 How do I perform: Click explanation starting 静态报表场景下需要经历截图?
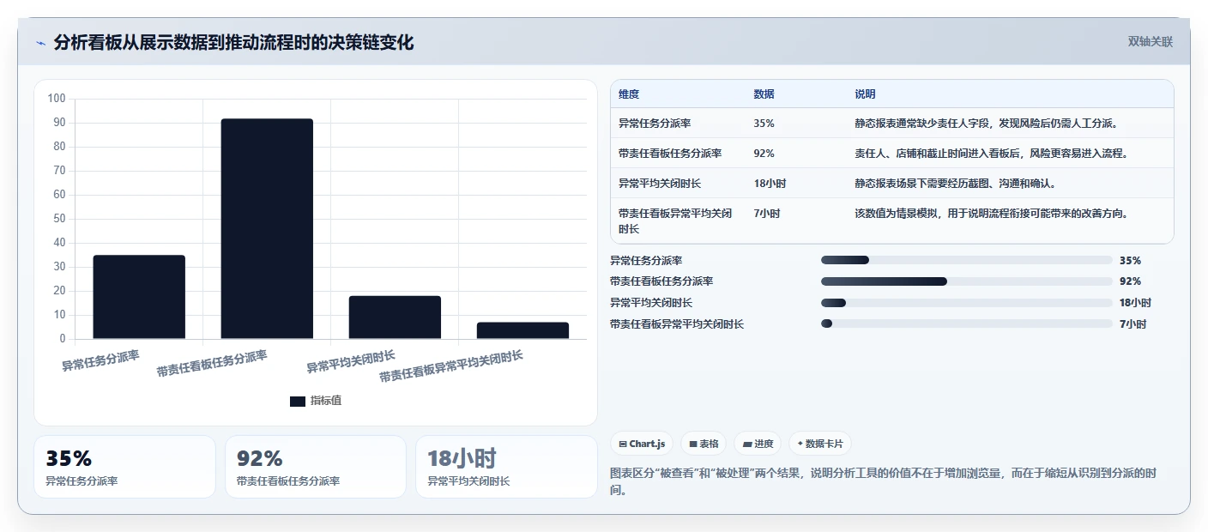pyautogui.click(x=955, y=184)
